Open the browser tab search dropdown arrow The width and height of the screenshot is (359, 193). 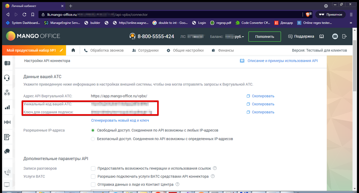(326, 6)
